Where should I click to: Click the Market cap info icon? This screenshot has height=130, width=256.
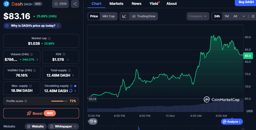click(49, 38)
